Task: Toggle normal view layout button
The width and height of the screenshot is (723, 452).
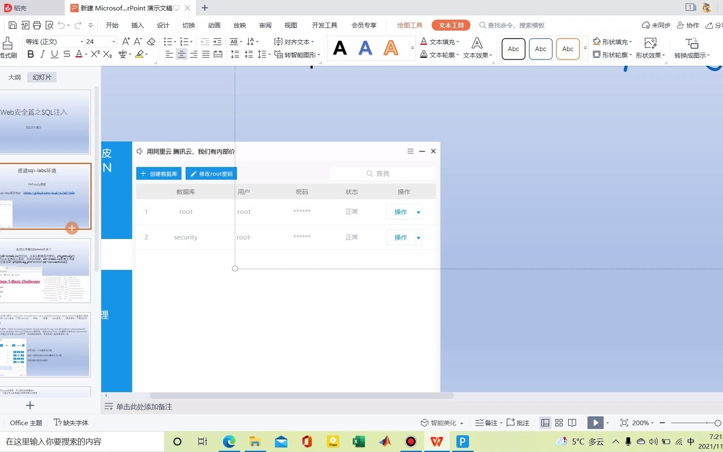Action: tap(545, 423)
